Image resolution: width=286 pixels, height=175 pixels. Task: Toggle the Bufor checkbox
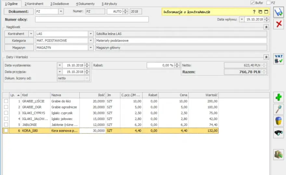click(x=253, y=3)
